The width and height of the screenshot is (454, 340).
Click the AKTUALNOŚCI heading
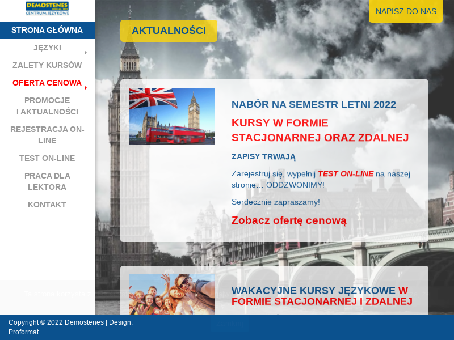[169, 31]
